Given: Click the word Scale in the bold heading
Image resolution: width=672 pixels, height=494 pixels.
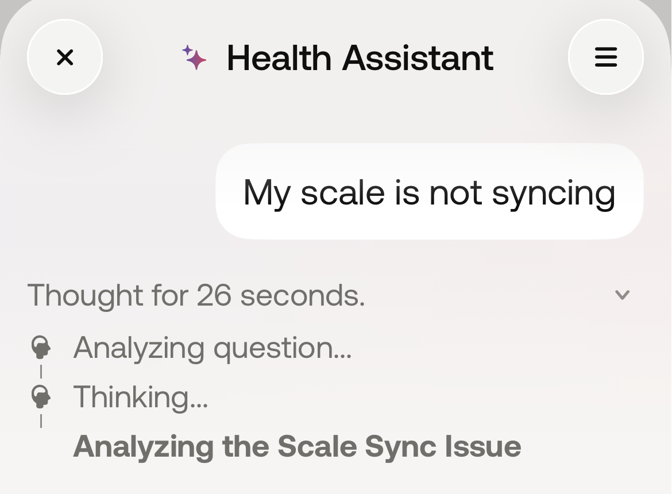Looking at the screenshot, I should tap(317, 446).
